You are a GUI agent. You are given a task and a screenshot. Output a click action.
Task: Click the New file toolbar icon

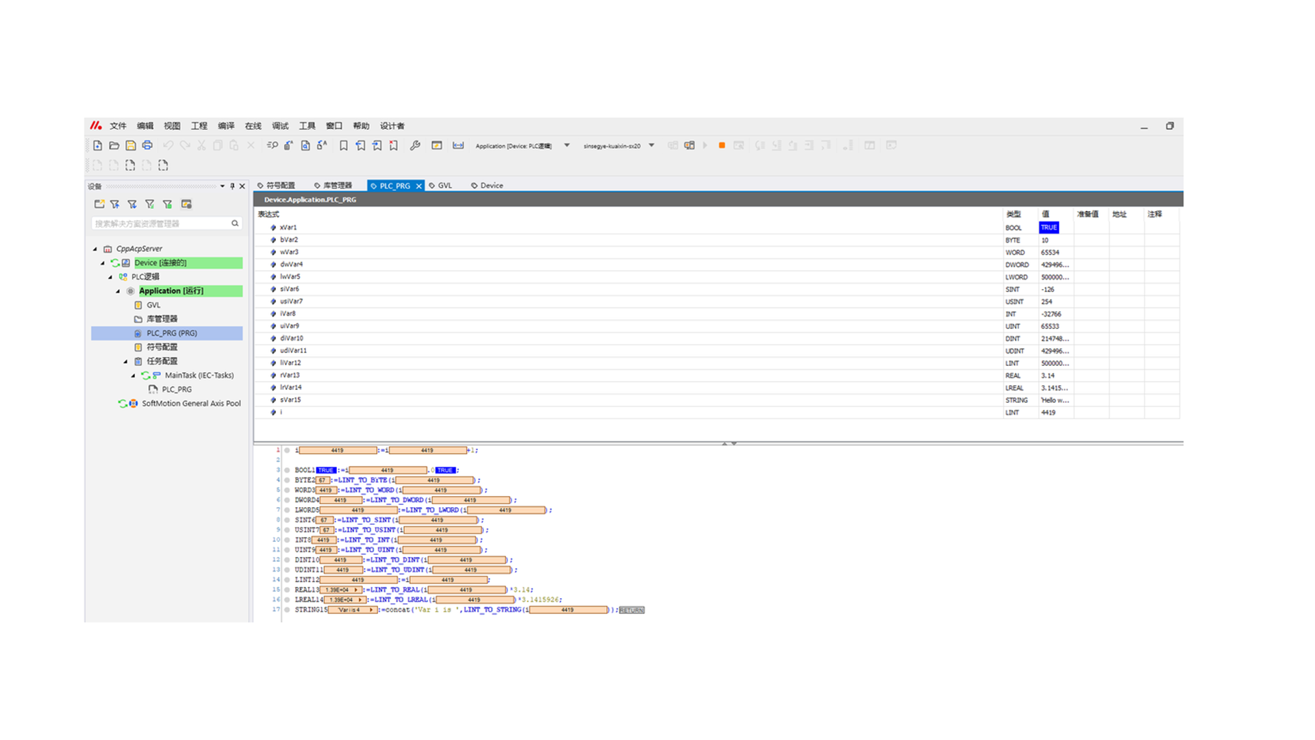98,145
